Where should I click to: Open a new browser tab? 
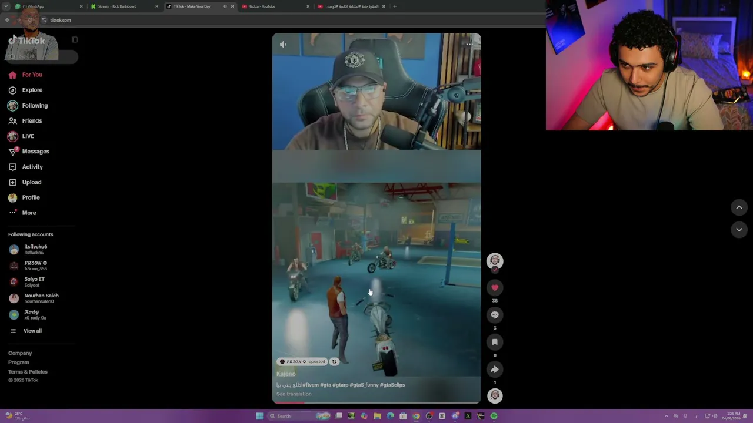click(395, 6)
